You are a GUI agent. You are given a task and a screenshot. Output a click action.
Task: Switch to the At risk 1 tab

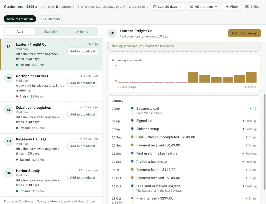(x=82, y=32)
